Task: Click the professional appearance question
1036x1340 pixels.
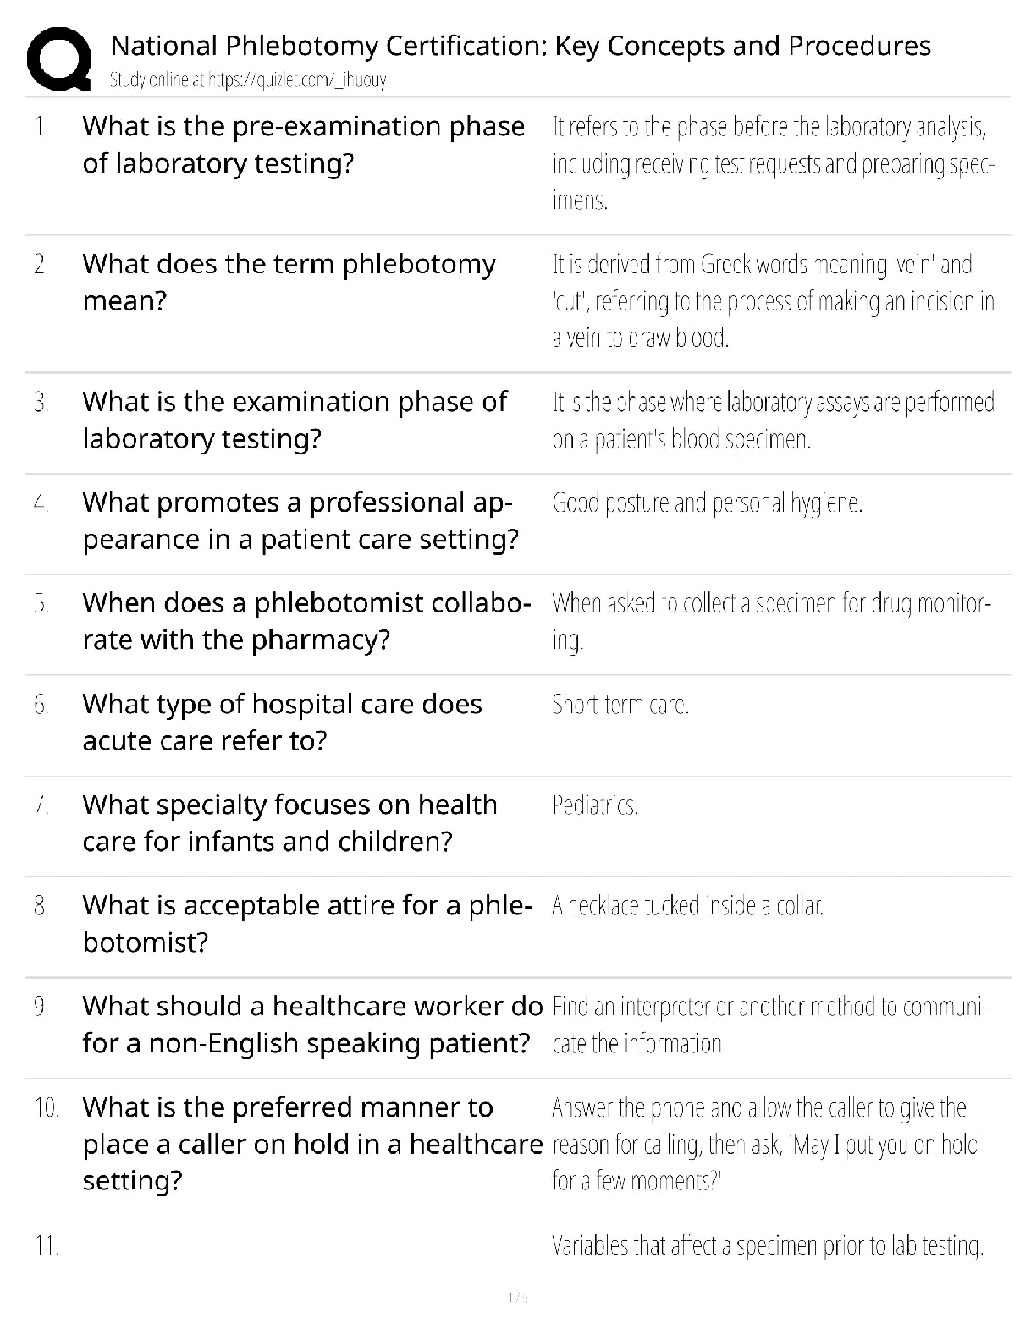Action: tap(300, 520)
